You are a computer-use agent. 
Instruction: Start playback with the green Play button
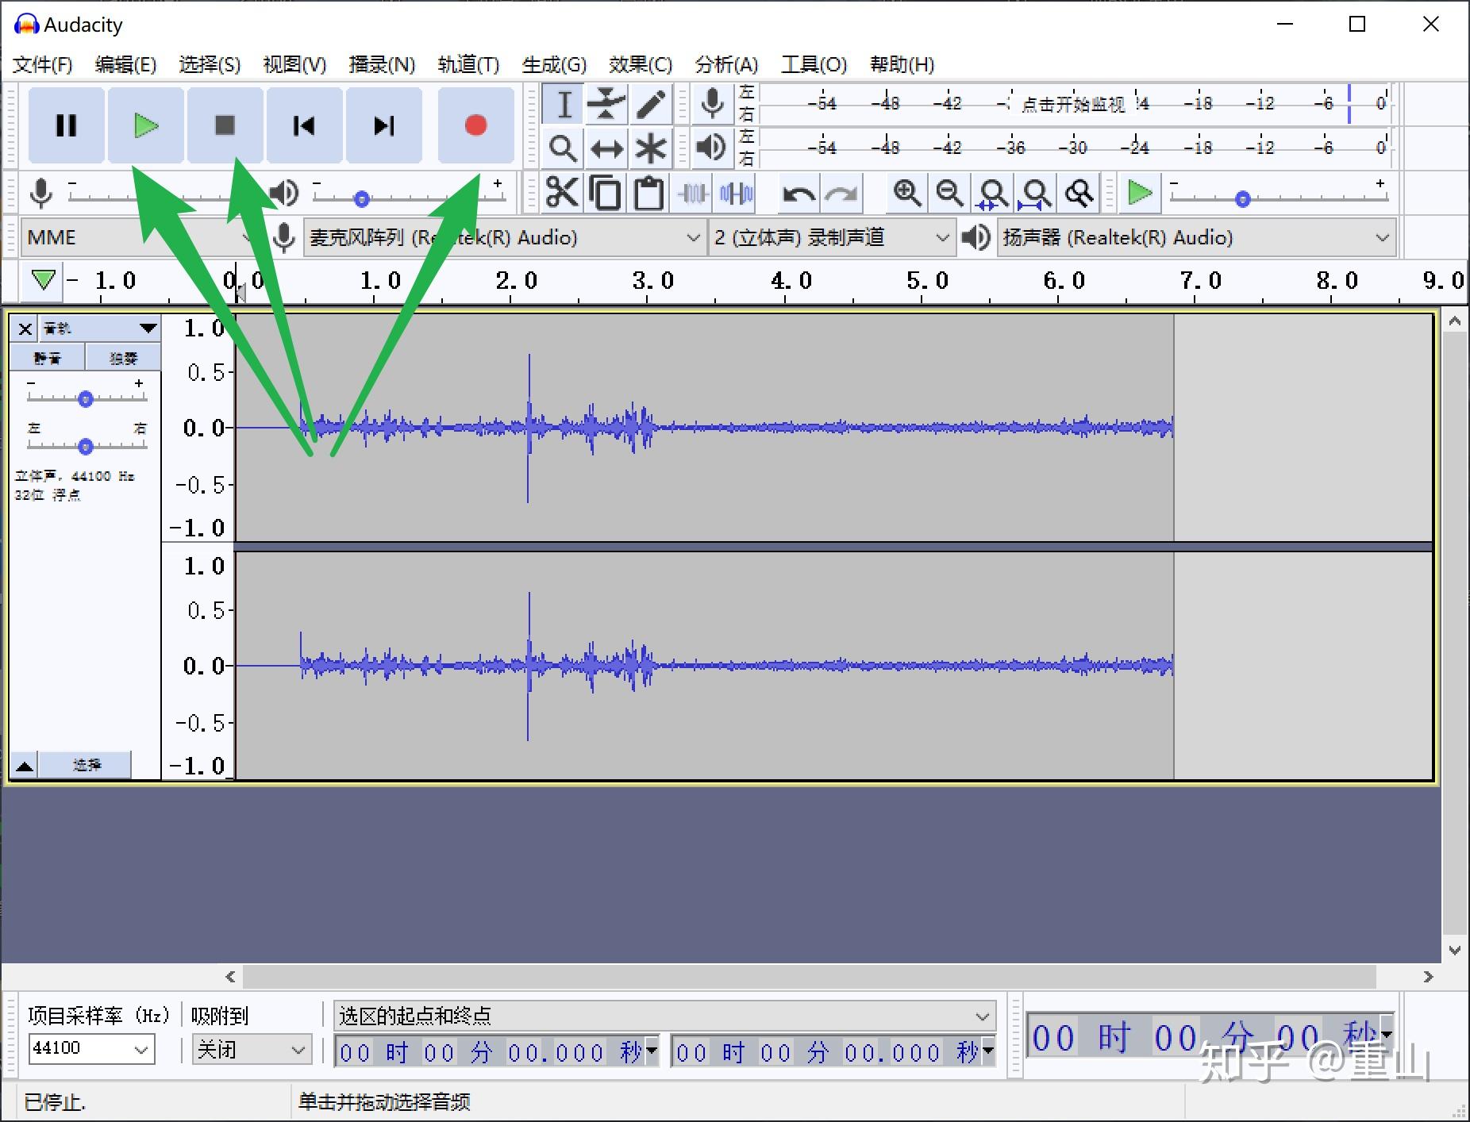pos(146,125)
